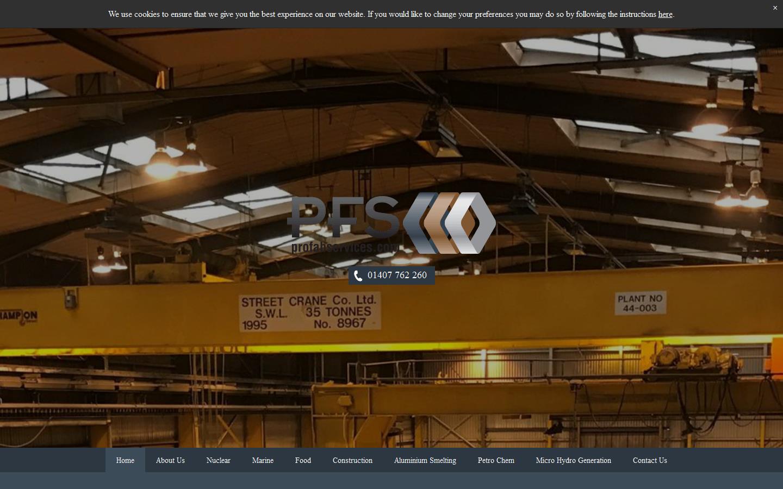The image size is (783, 489).
Task: Select the Food navigation link
Action: pyautogui.click(x=303, y=460)
